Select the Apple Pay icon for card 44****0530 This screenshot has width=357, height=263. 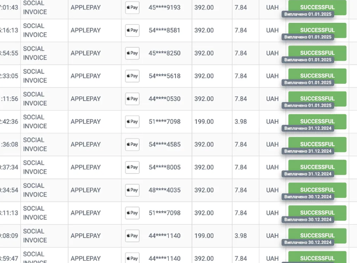click(x=132, y=99)
